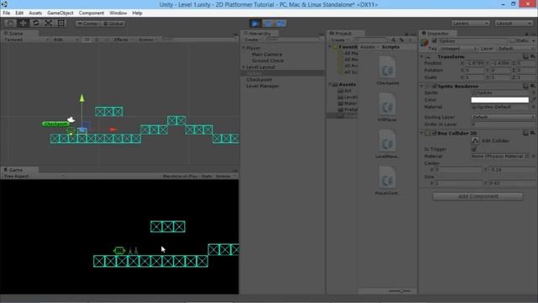Collapse the Box Collider 2D component

click(x=422, y=133)
